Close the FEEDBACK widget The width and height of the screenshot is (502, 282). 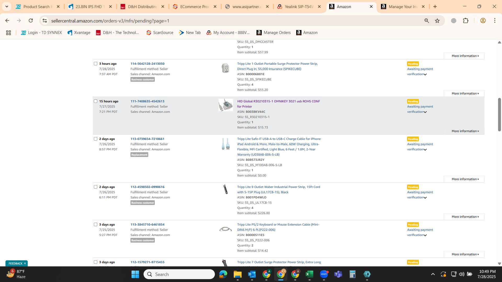click(x=25, y=263)
